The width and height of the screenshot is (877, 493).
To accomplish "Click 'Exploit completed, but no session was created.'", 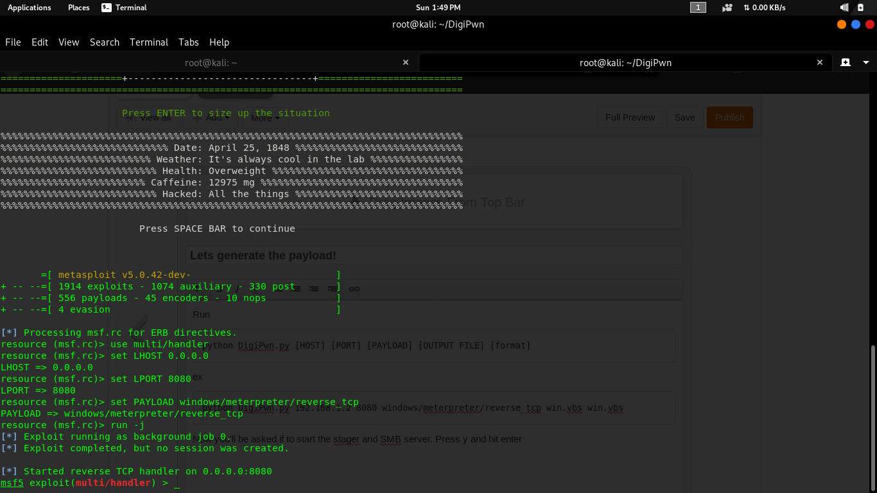I will point(156,448).
